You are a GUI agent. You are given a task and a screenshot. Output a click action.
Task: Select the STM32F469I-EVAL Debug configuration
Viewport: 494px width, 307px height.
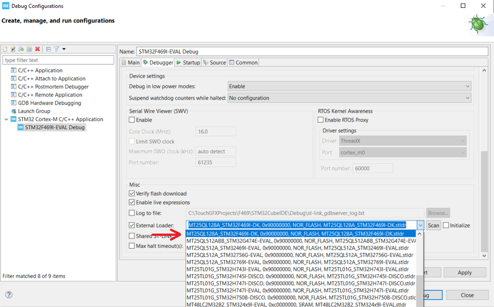pyautogui.click(x=55, y=128)
